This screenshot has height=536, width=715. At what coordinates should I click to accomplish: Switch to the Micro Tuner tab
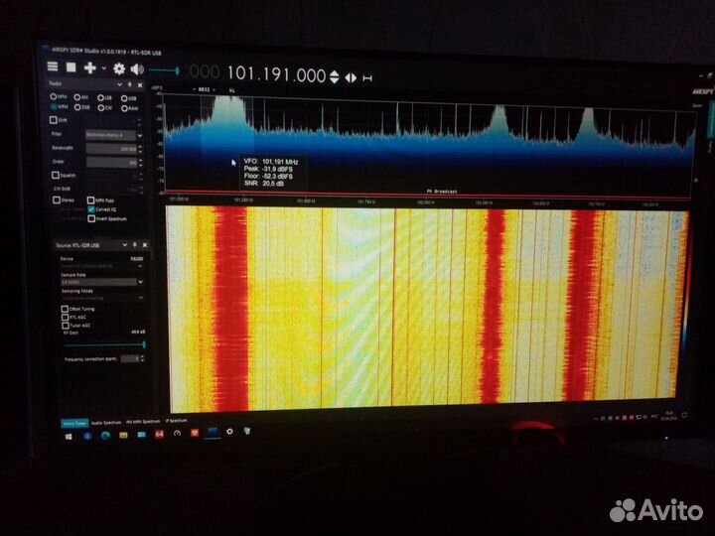73,424
